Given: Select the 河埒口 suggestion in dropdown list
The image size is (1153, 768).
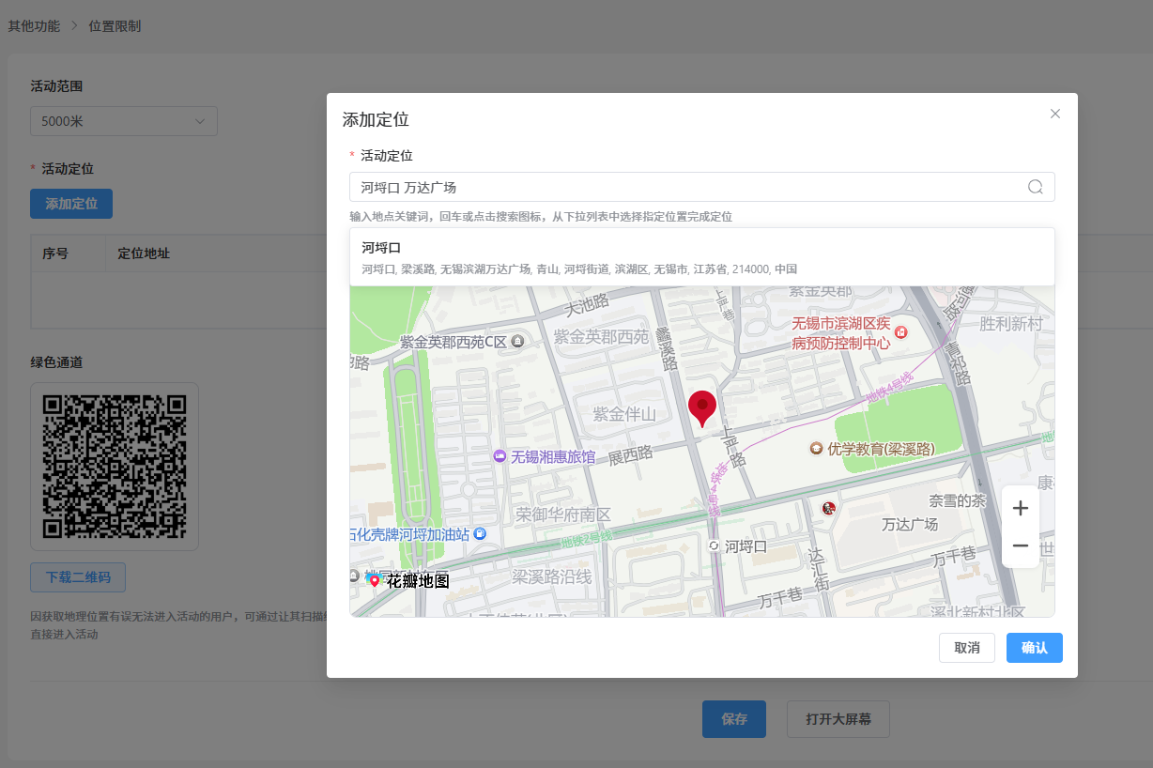Looking at the screenshot, I should [x=702, y=257].
